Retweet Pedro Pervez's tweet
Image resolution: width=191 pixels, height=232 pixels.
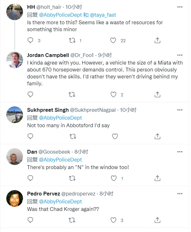point(72,220)
